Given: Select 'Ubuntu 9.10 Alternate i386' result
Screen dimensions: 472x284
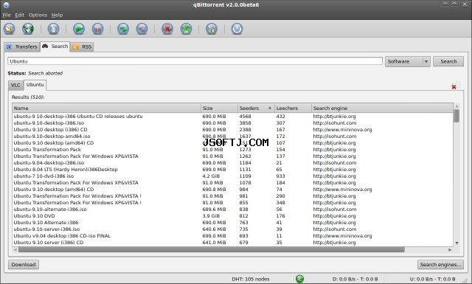Looking at the screenshot, I should click(232, 222).
